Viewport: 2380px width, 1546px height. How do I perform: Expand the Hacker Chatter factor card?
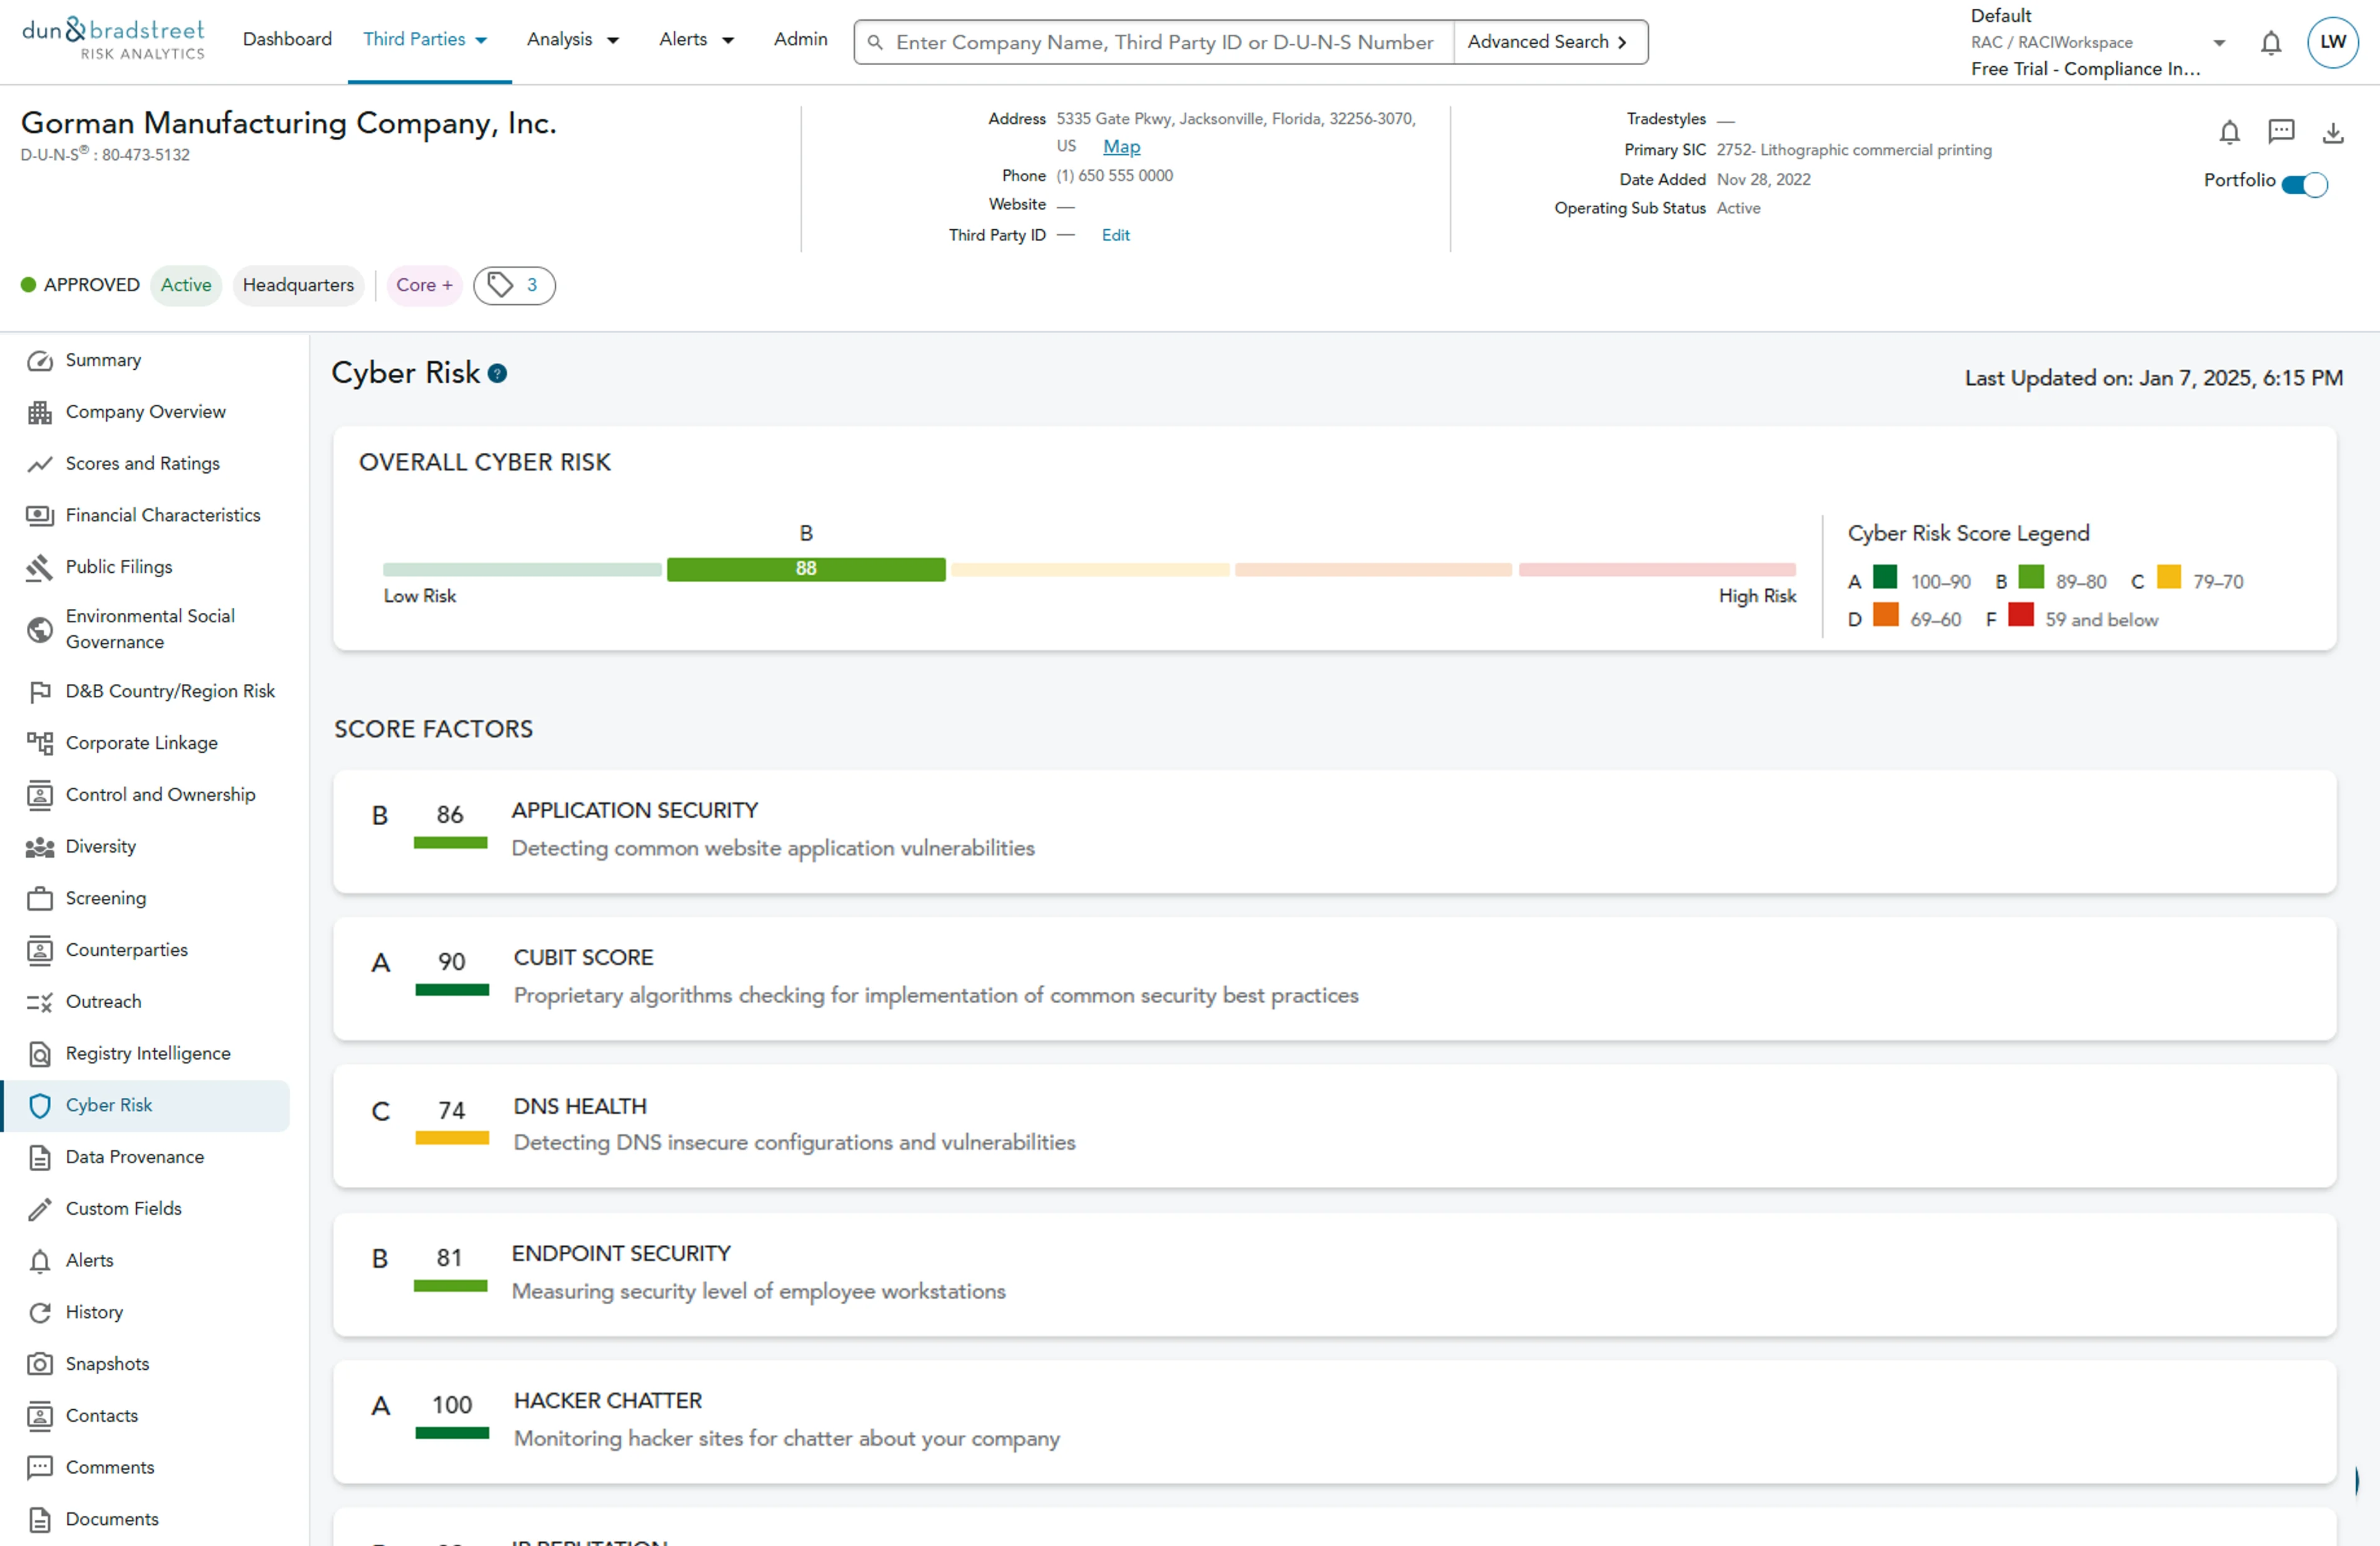[x=1335, y=1422]
